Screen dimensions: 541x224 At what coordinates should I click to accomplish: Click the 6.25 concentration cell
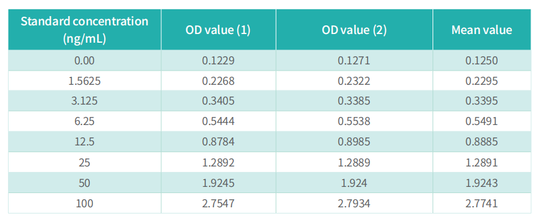(x=84, y=121)
